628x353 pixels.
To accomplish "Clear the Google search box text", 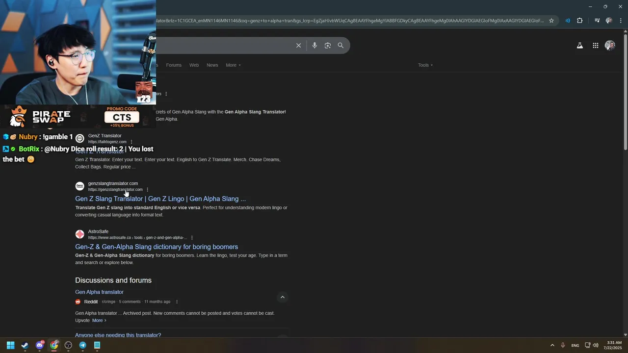I will pyautogui.click(x=298, y=46).
